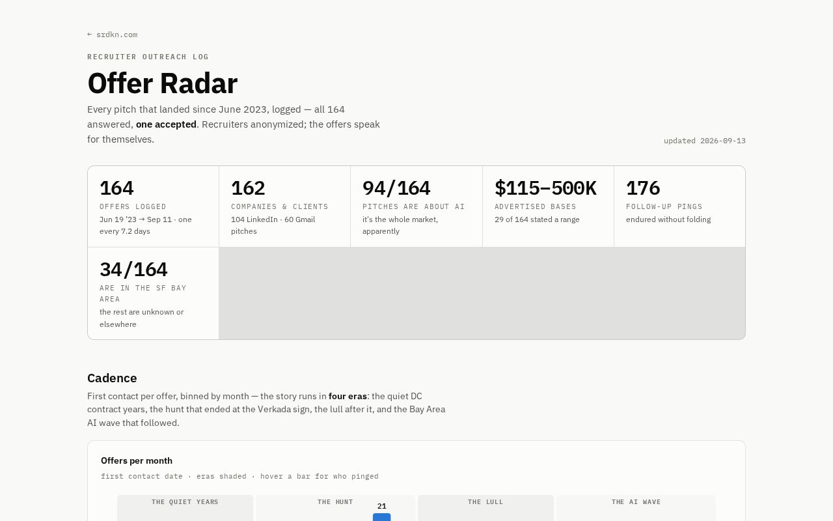The height and width of the screenshot is (521, 833).
Task: Select 'THE HUNT' era band
Action: click(335, 508)
